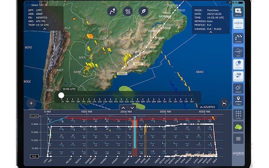Select the SAGRO waypoint label
This screenshot has height=168, width=269.
(x=126, y=161)
